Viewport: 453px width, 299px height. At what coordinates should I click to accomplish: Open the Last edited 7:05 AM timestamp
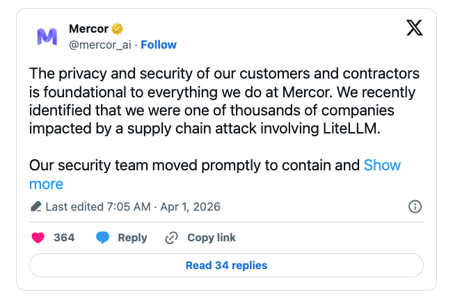pos(97,207)
